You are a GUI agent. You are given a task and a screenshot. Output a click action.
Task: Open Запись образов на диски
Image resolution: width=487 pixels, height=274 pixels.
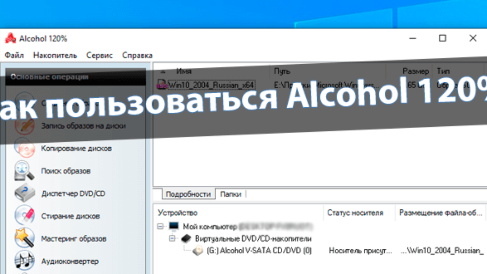click(x=83, y=126)
